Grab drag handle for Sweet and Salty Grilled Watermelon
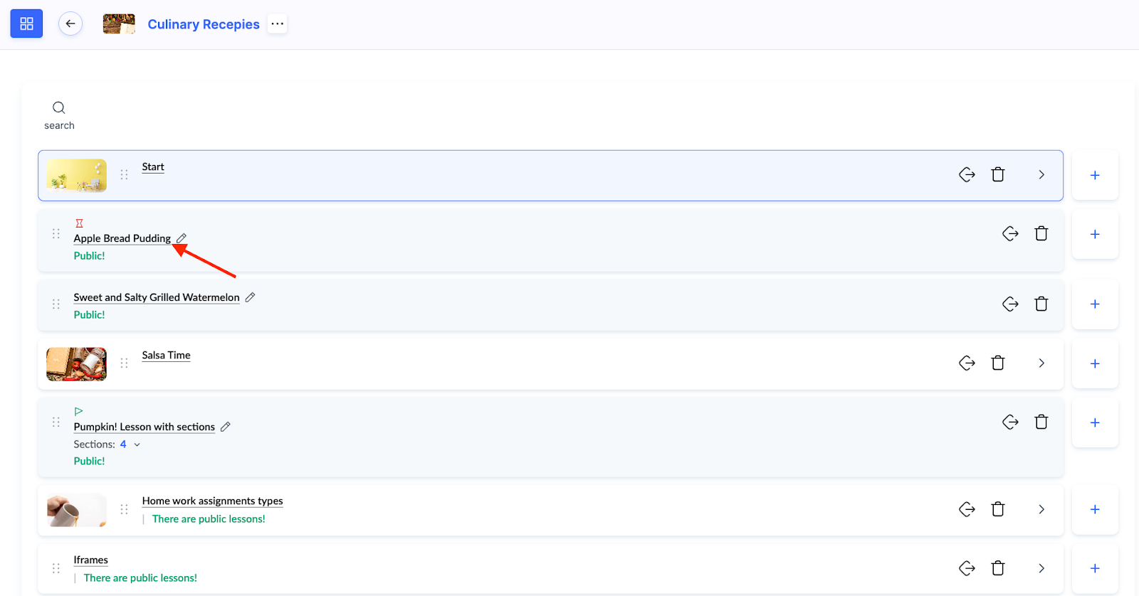 pyautogui.click(x=56, y=304)
